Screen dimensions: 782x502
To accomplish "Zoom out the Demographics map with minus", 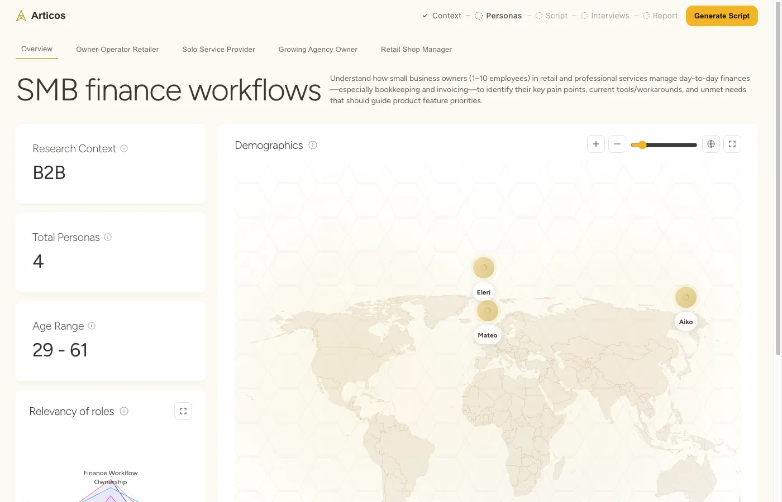I will pyautogui.click(x=617, y=144).
